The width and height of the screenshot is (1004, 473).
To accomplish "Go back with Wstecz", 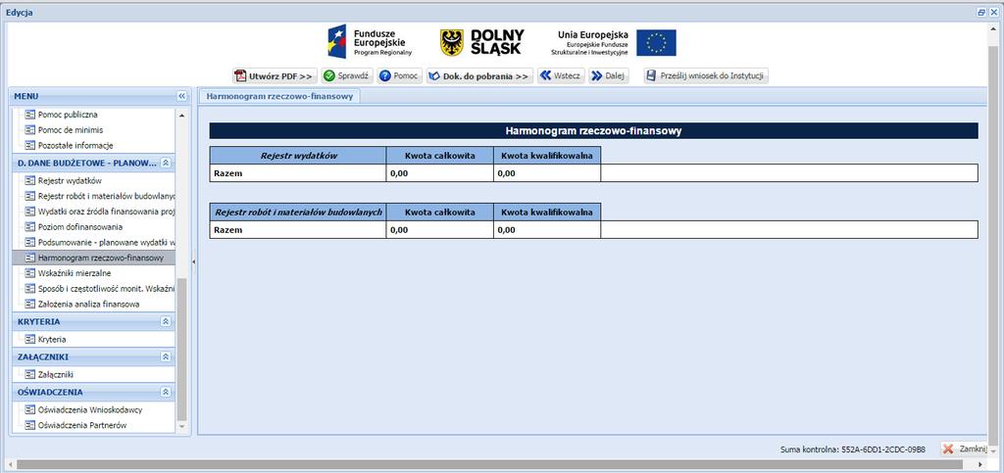I will (561, 76).
